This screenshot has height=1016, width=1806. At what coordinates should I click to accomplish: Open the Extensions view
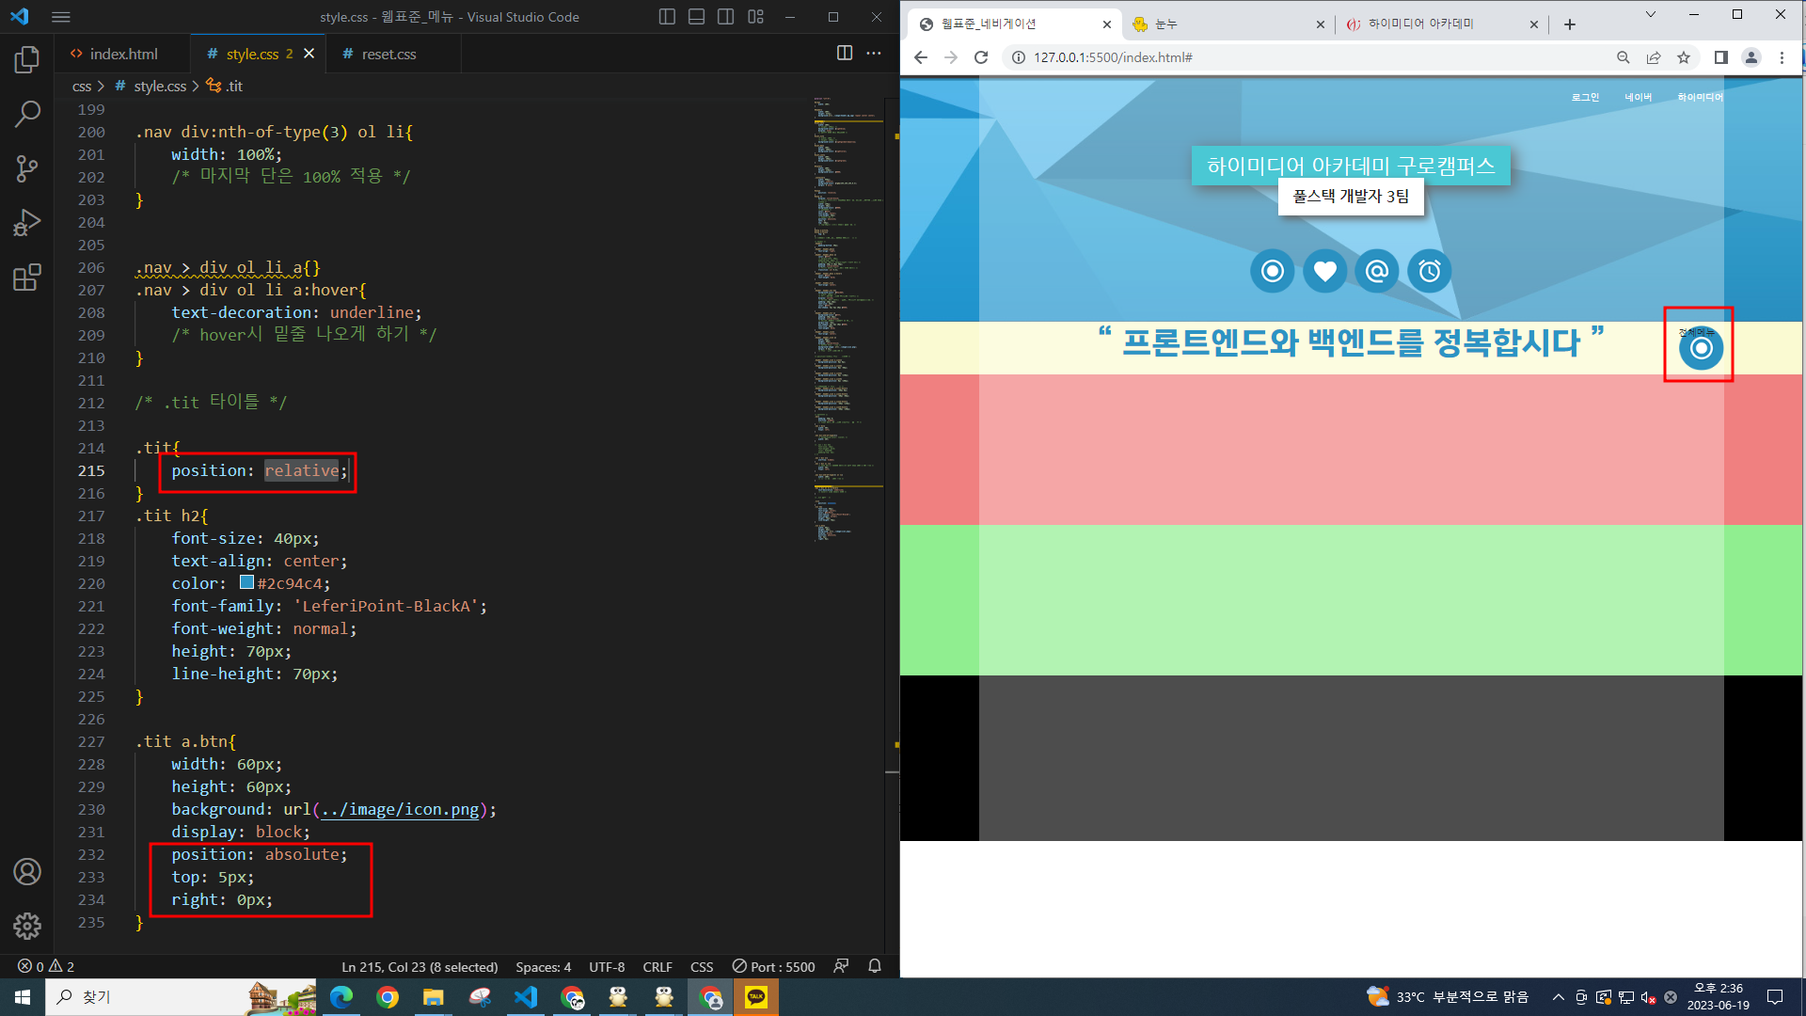click(27, 278)
